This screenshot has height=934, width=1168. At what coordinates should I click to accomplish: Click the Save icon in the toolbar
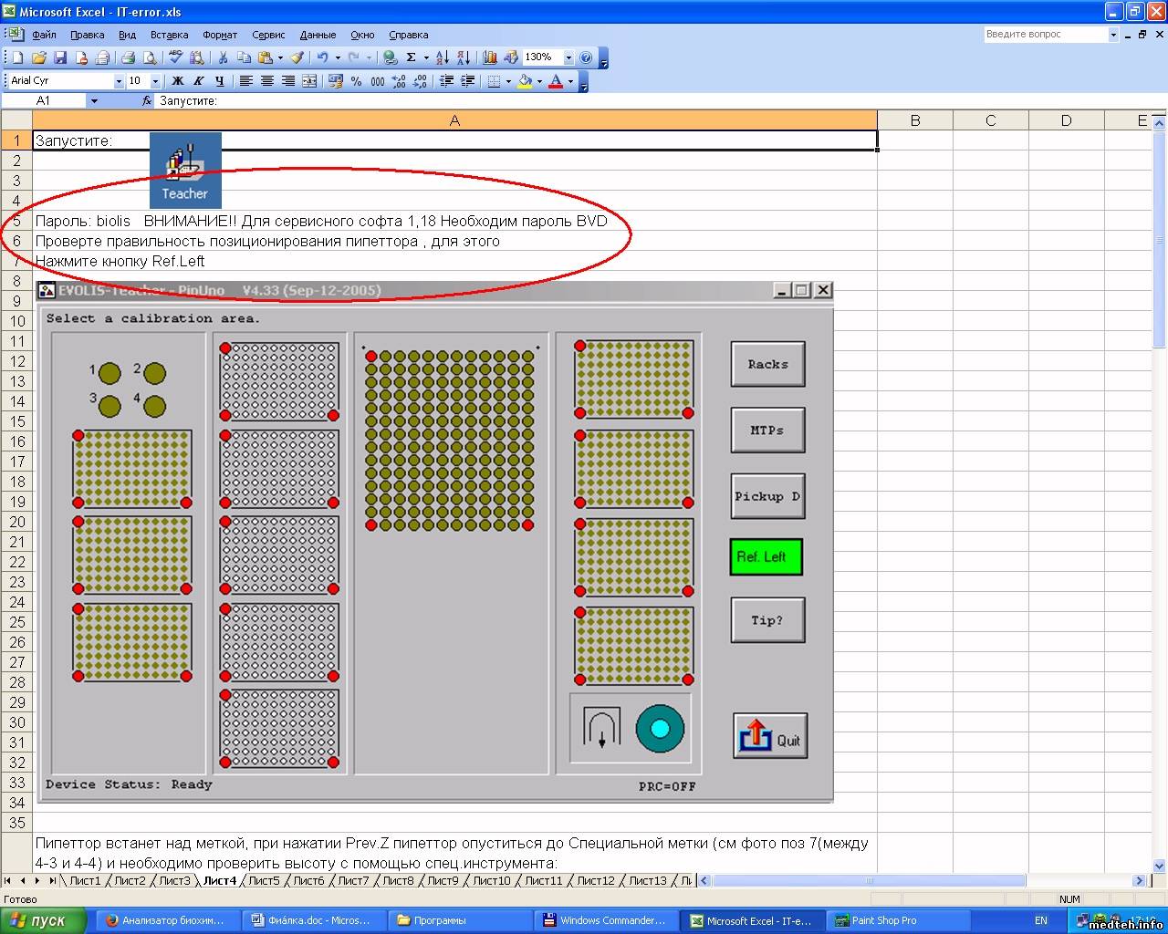[x=60, y=57]
